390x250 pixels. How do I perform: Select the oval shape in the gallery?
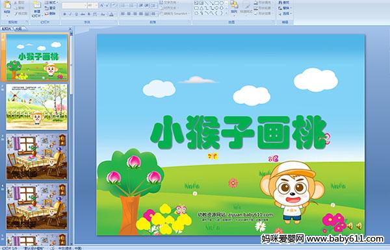pyautogui.click(x=222, y=3)
